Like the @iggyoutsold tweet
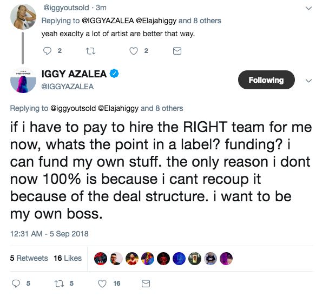Image resolution: width=329 pixels, height=303 pixels. 134,51
